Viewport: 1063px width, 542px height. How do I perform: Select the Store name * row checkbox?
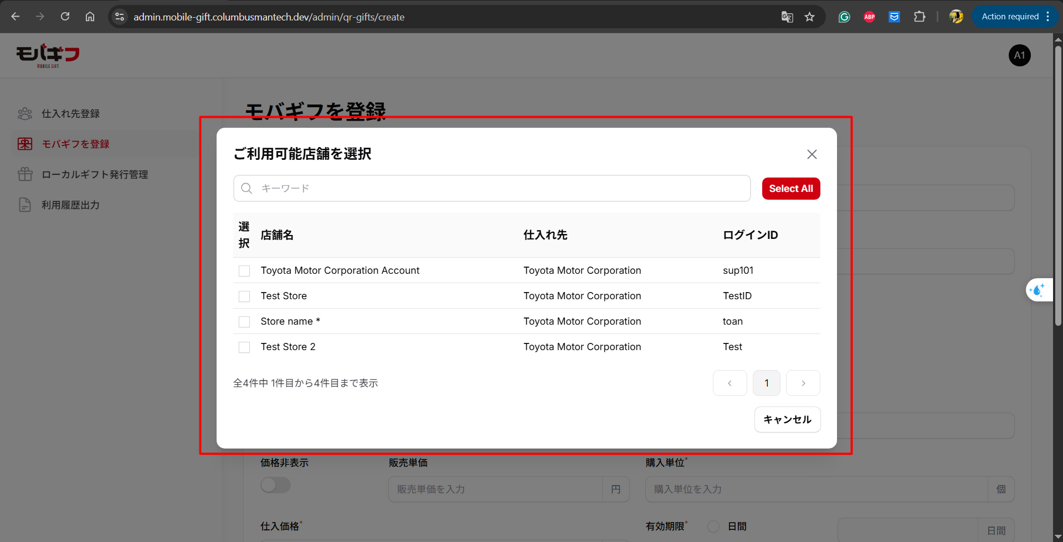(244, 322)
